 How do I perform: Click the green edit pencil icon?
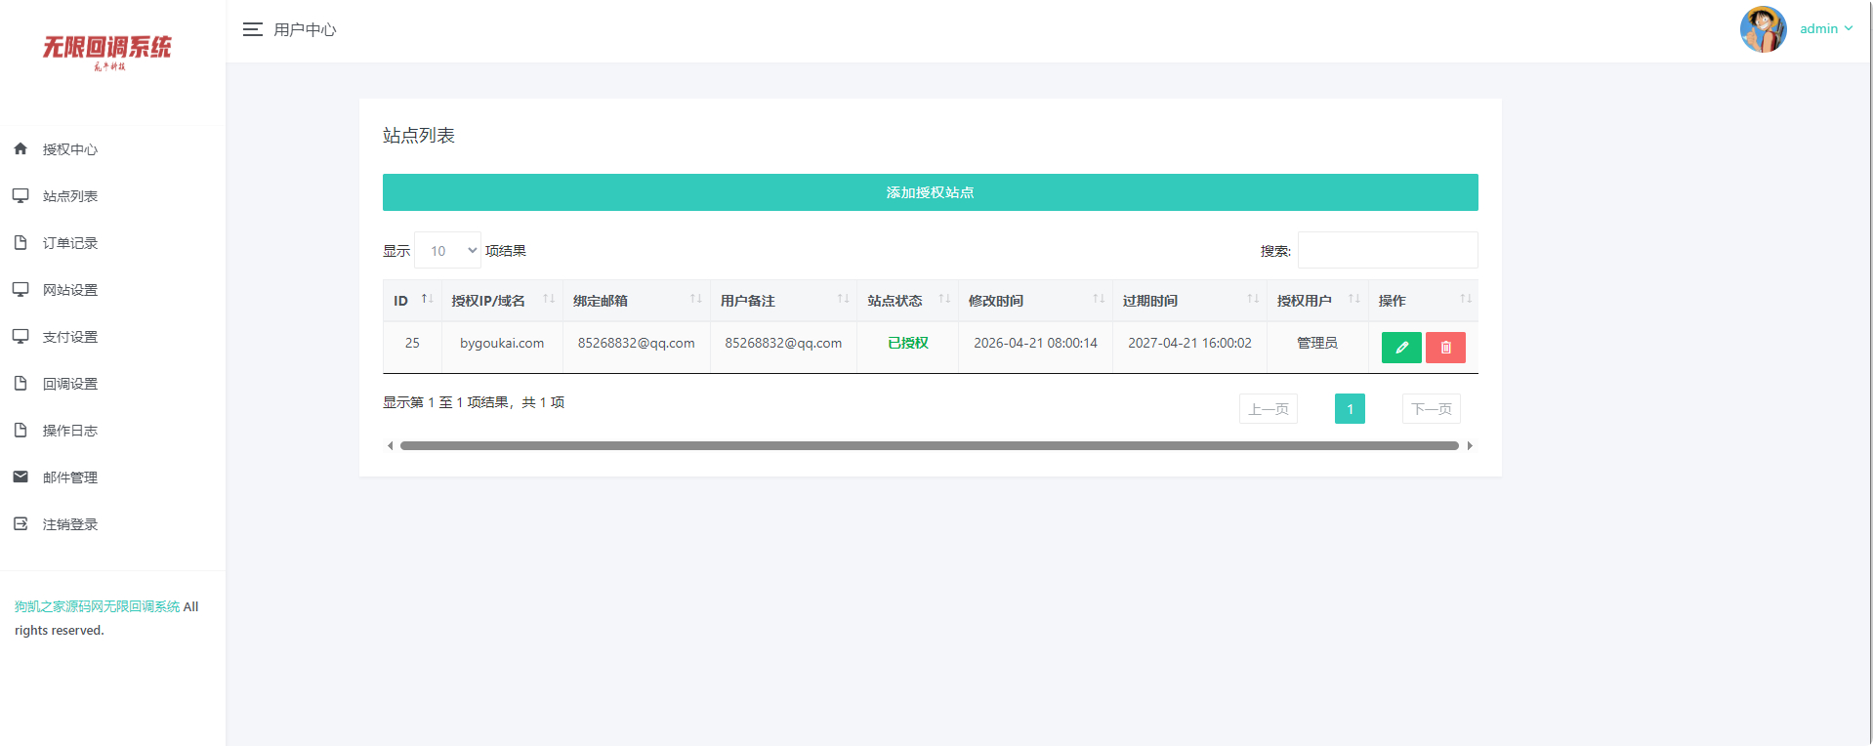point(1401,348)
